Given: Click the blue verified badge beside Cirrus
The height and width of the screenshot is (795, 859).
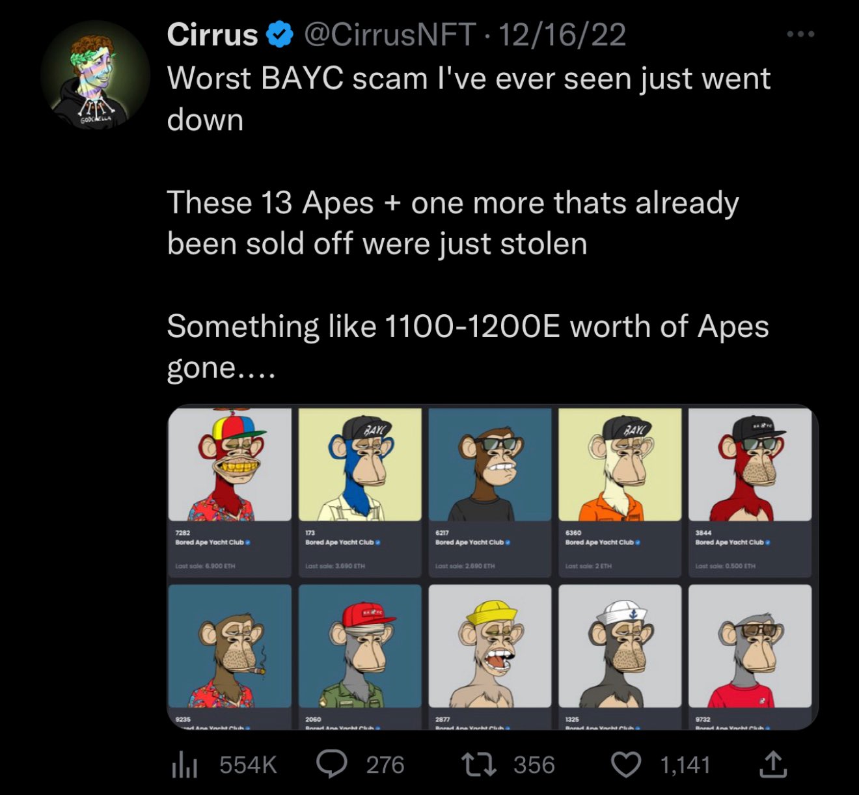Looking at the screenshot, I should [x=279, y=34].
